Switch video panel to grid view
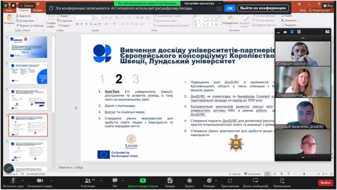337x190 pixels. coord(299,32)
